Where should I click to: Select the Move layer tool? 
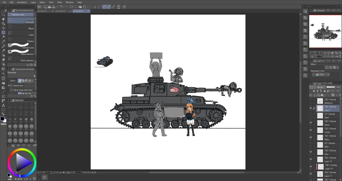(3, 28)
